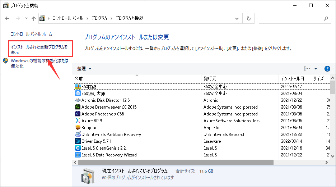Expand the address bar history dropdown
This screenshot has height=187, width=336.
click(237, 18)
